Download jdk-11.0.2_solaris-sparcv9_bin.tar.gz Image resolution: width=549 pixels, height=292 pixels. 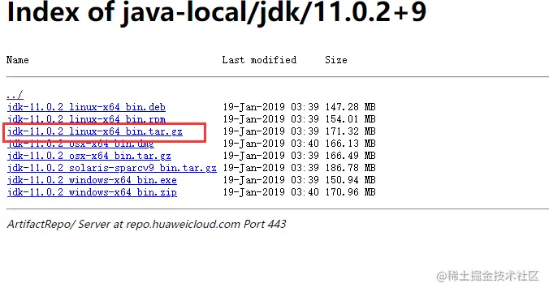pos(112,168)
